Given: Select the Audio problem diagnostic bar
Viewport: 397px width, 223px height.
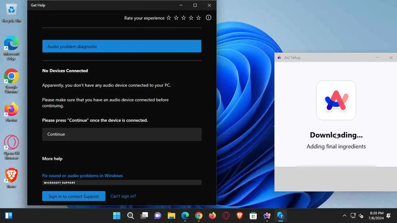Looking at the screenshot, I should (x=122, y=46).
